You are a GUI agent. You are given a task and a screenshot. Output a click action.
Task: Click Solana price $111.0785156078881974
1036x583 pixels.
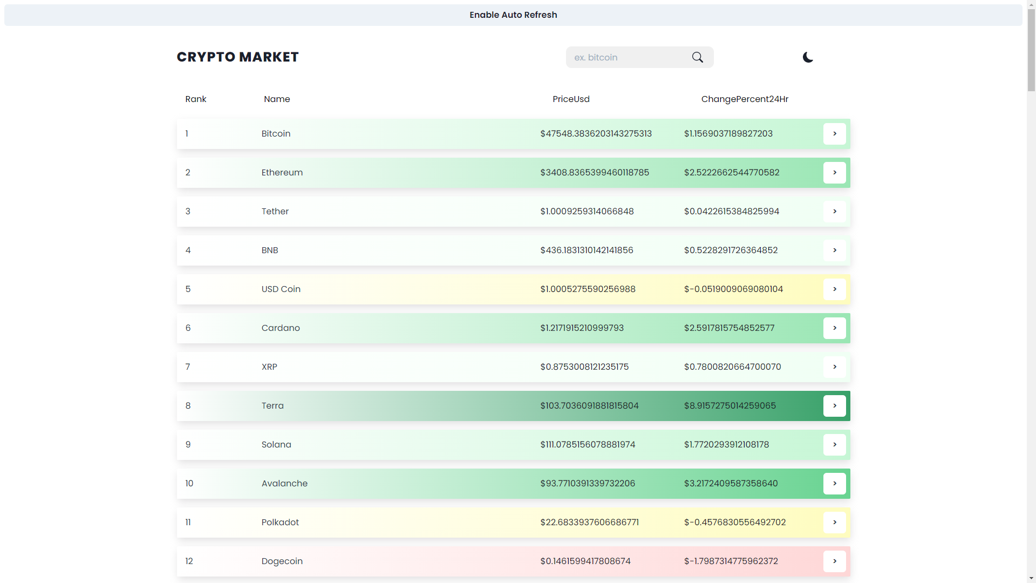588,445
